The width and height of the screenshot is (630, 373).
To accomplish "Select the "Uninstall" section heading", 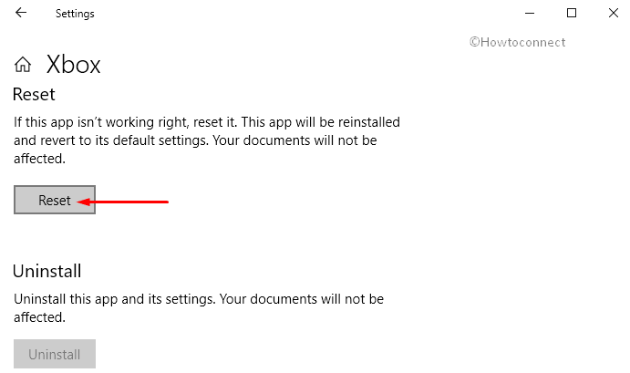I will click(x=47, y=271).
